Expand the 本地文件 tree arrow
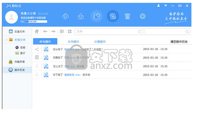 [x=7, y=40]
